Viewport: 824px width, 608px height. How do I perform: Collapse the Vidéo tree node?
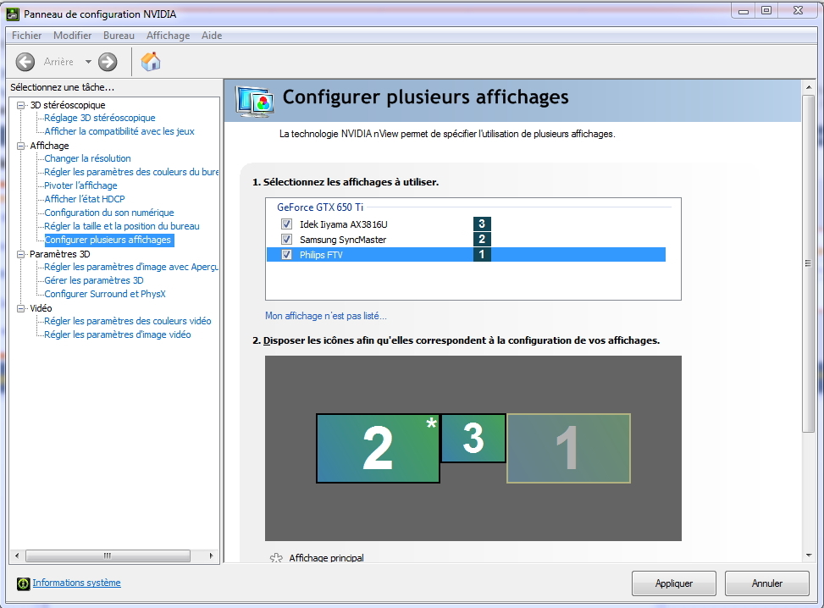21,308
